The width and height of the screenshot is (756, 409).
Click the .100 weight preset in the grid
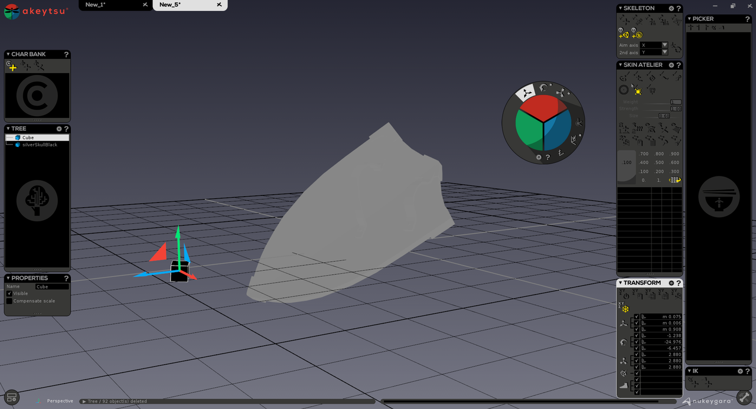[644, 172]
